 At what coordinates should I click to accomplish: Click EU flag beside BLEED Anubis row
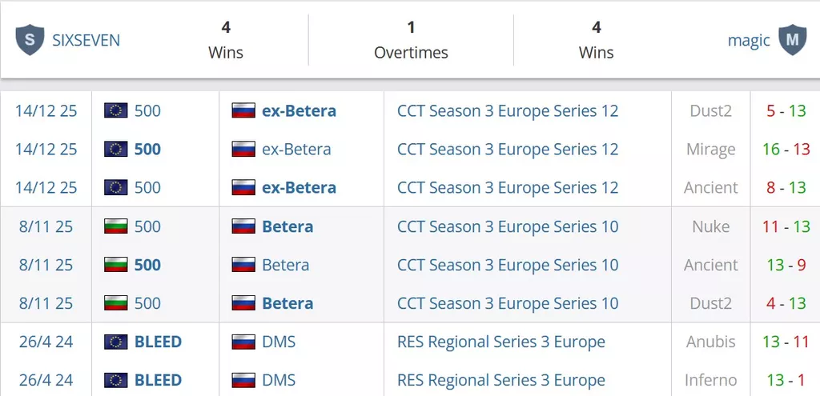pos(116,342)
